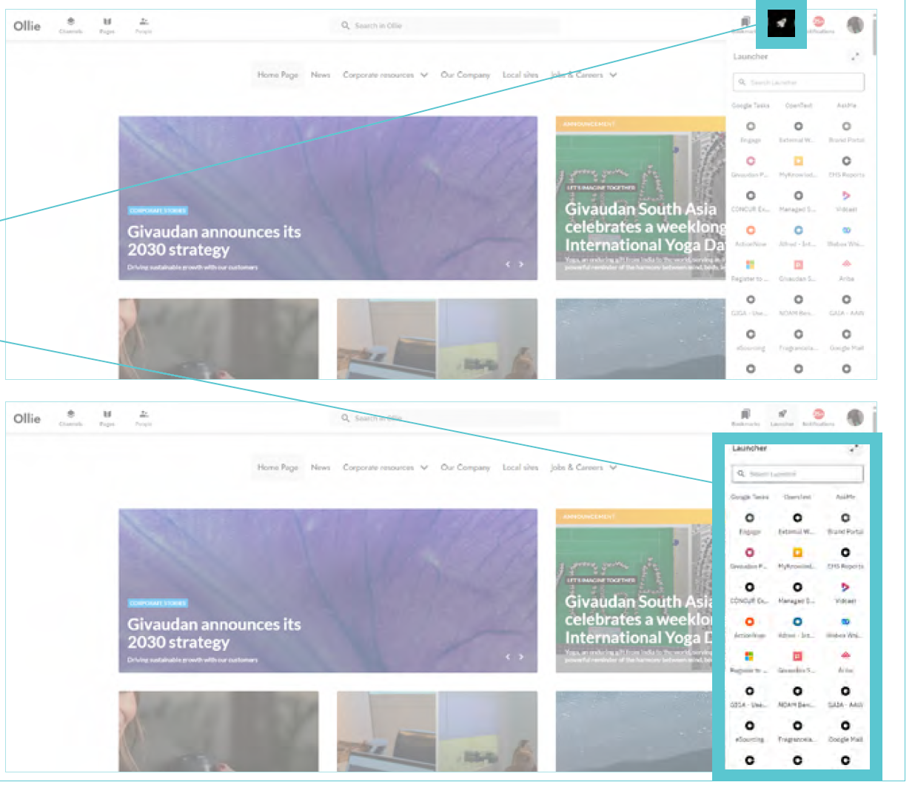This screenshot has width=915, height=785.
Task: Advance the carousel next arrow in lower screenshot
Action: [521, 657]
